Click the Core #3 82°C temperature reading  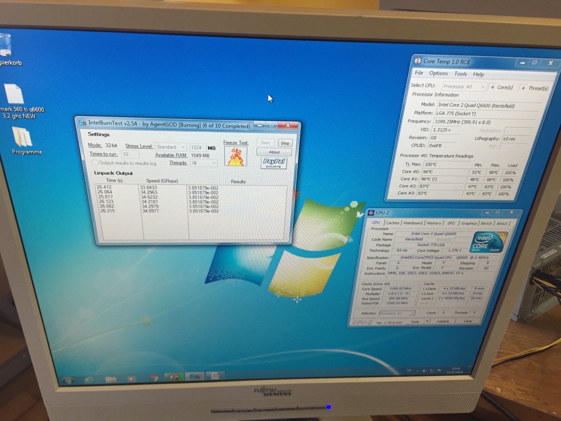point(423,193)
